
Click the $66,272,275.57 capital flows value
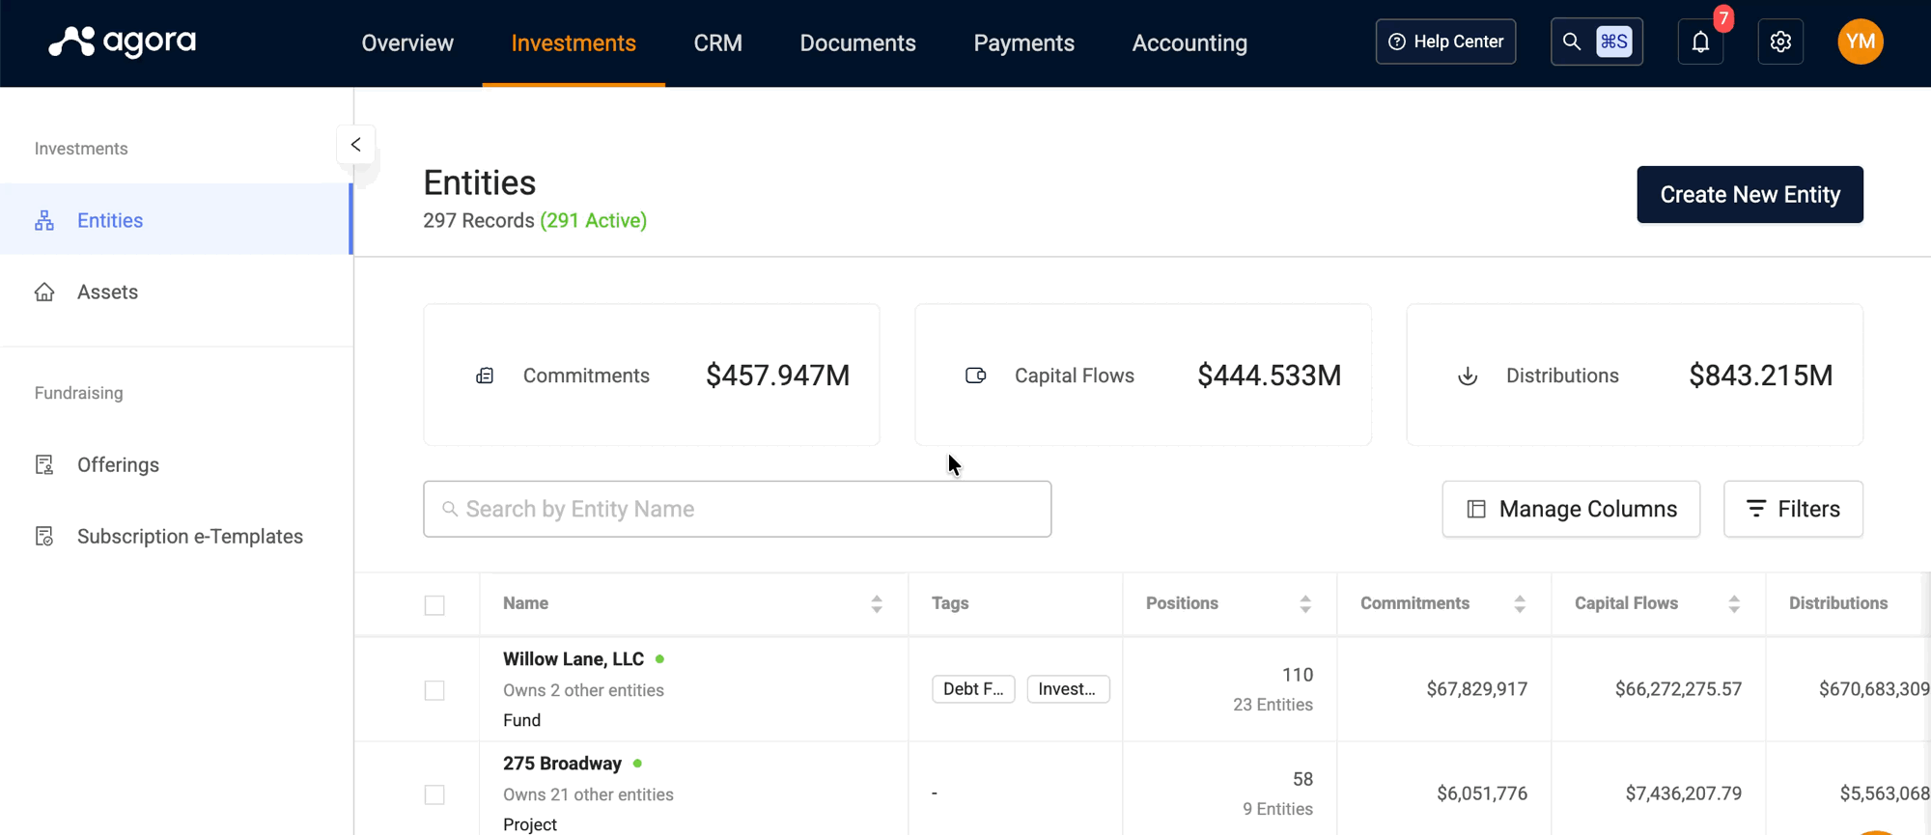click(1678, 689)
